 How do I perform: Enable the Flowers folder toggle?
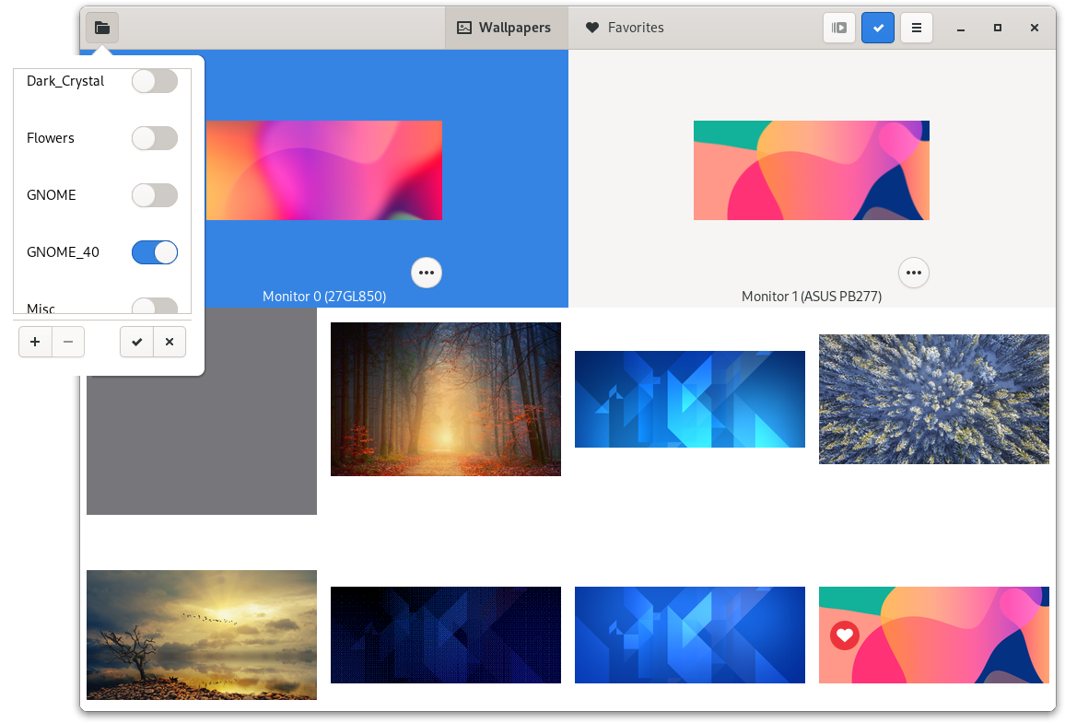pos(154,138)
